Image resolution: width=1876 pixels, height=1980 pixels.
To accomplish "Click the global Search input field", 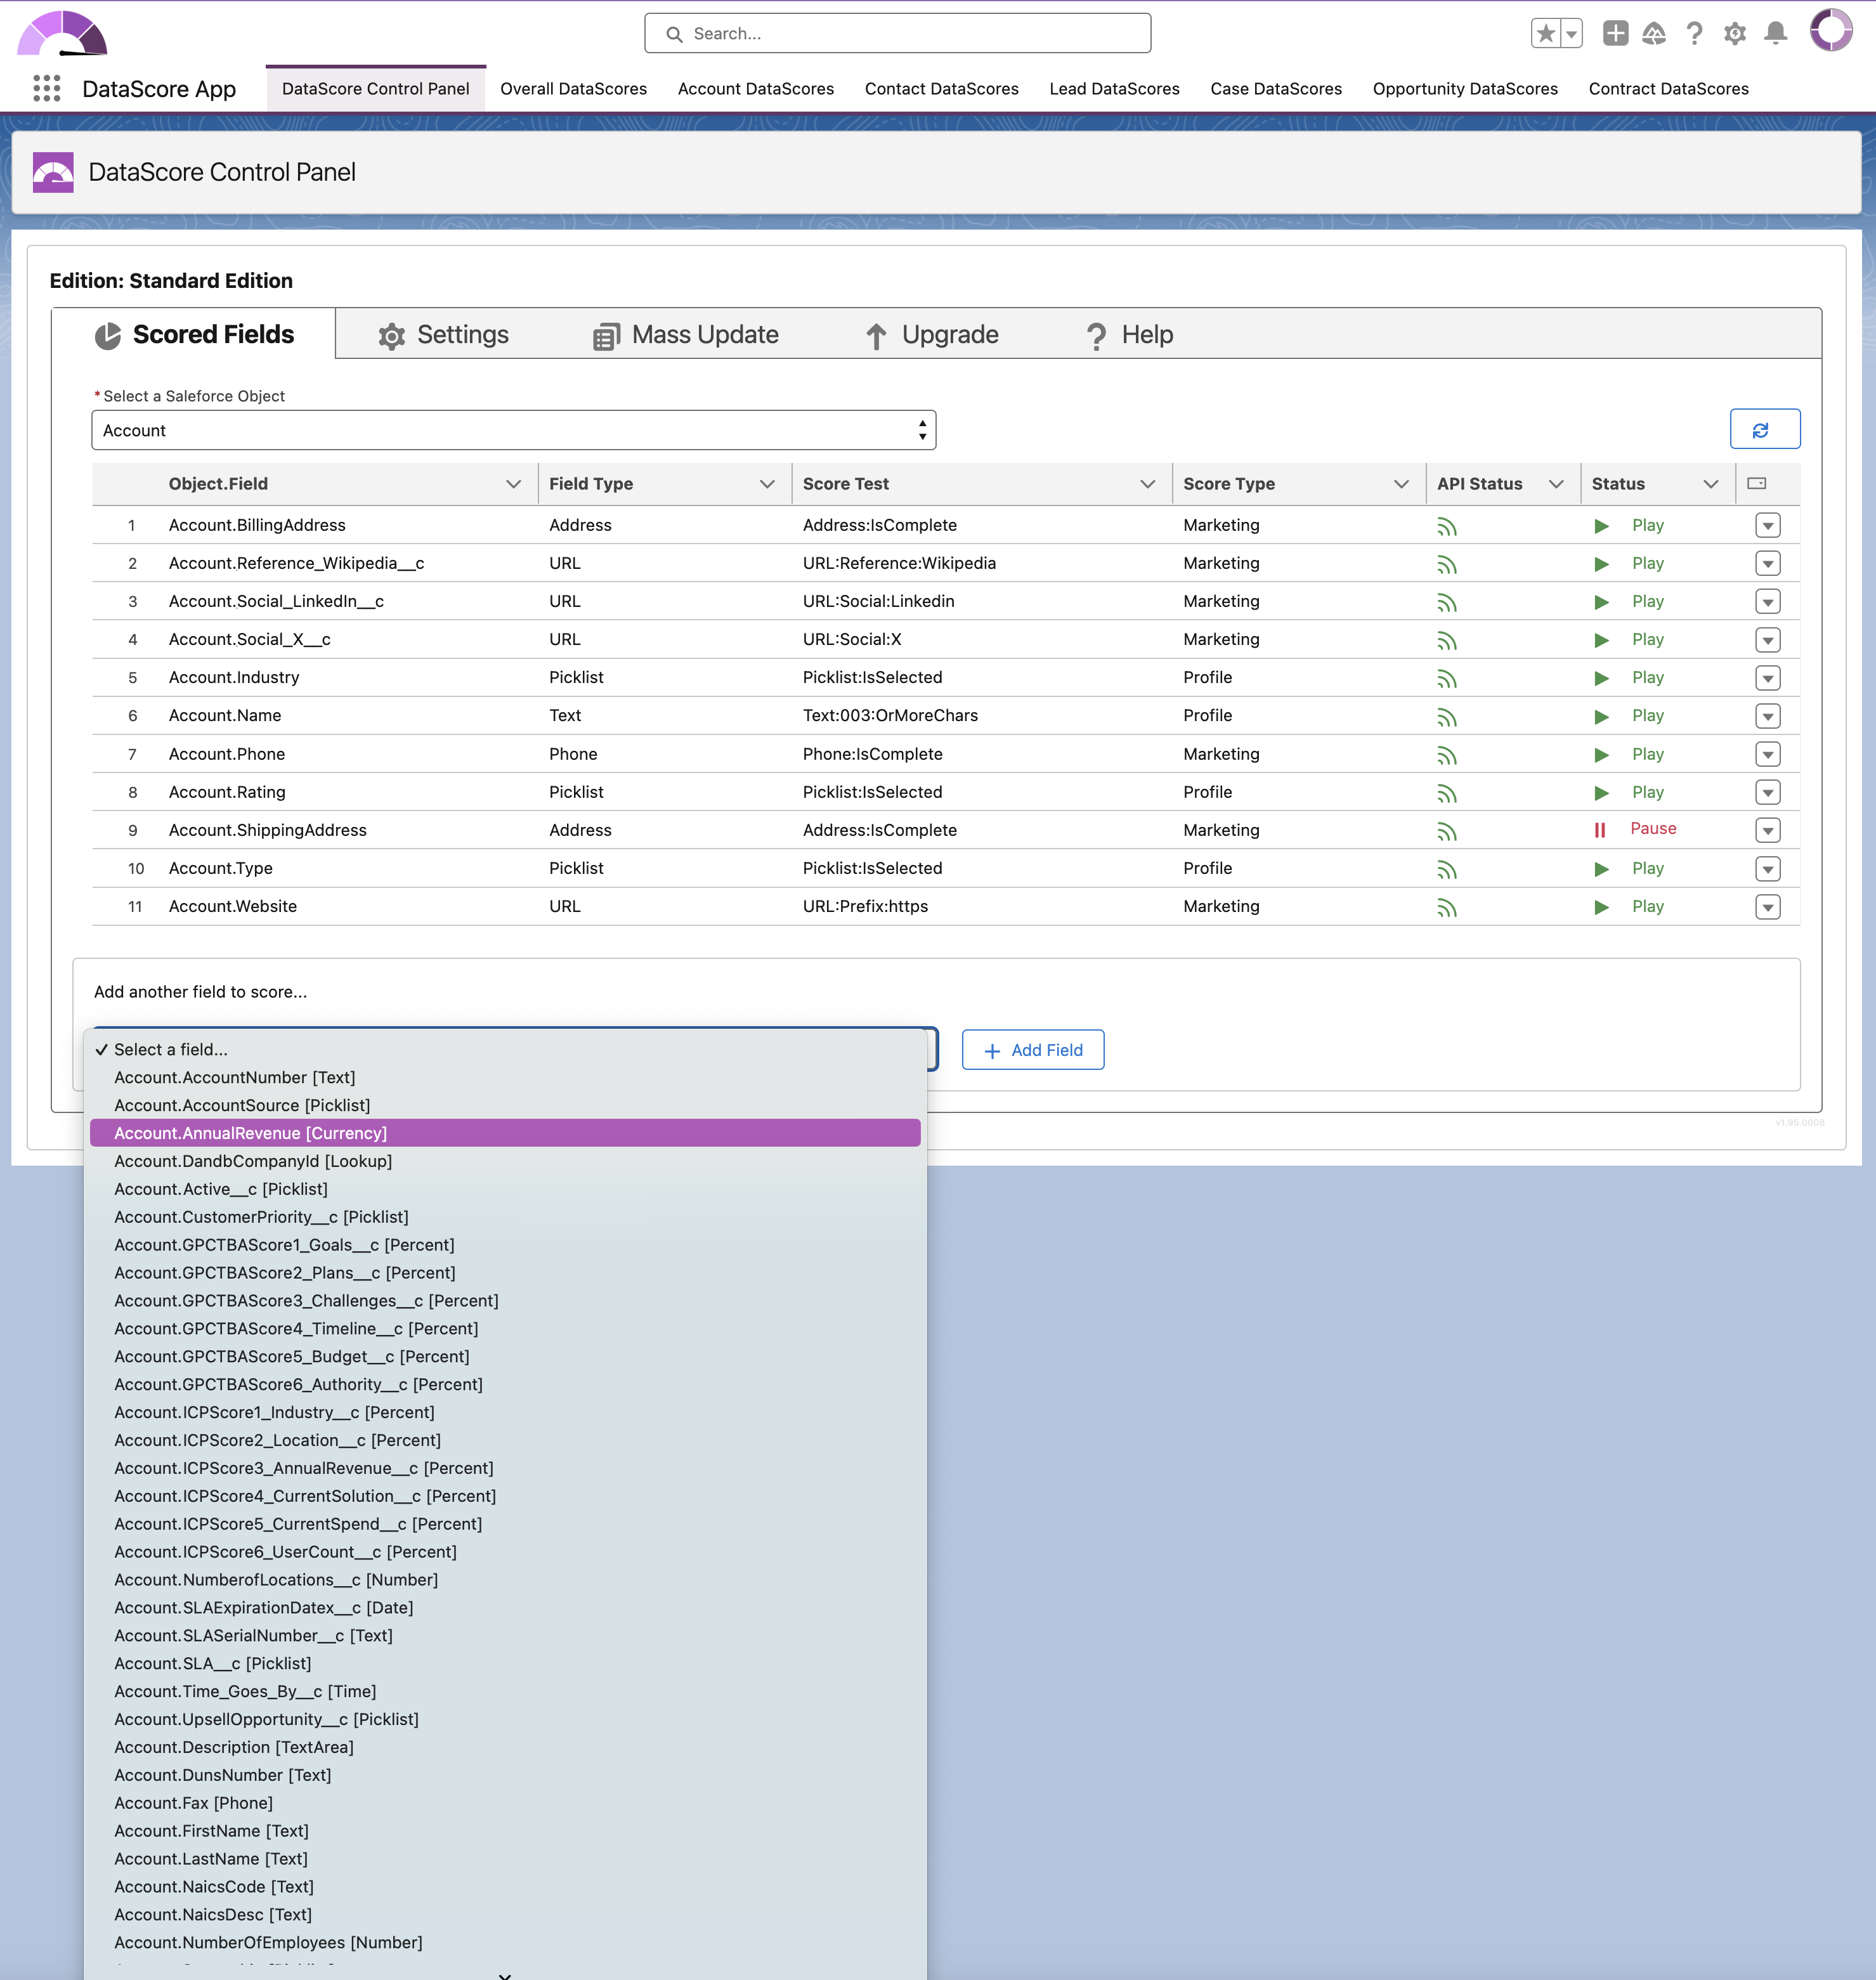I will tap(897, 33).
